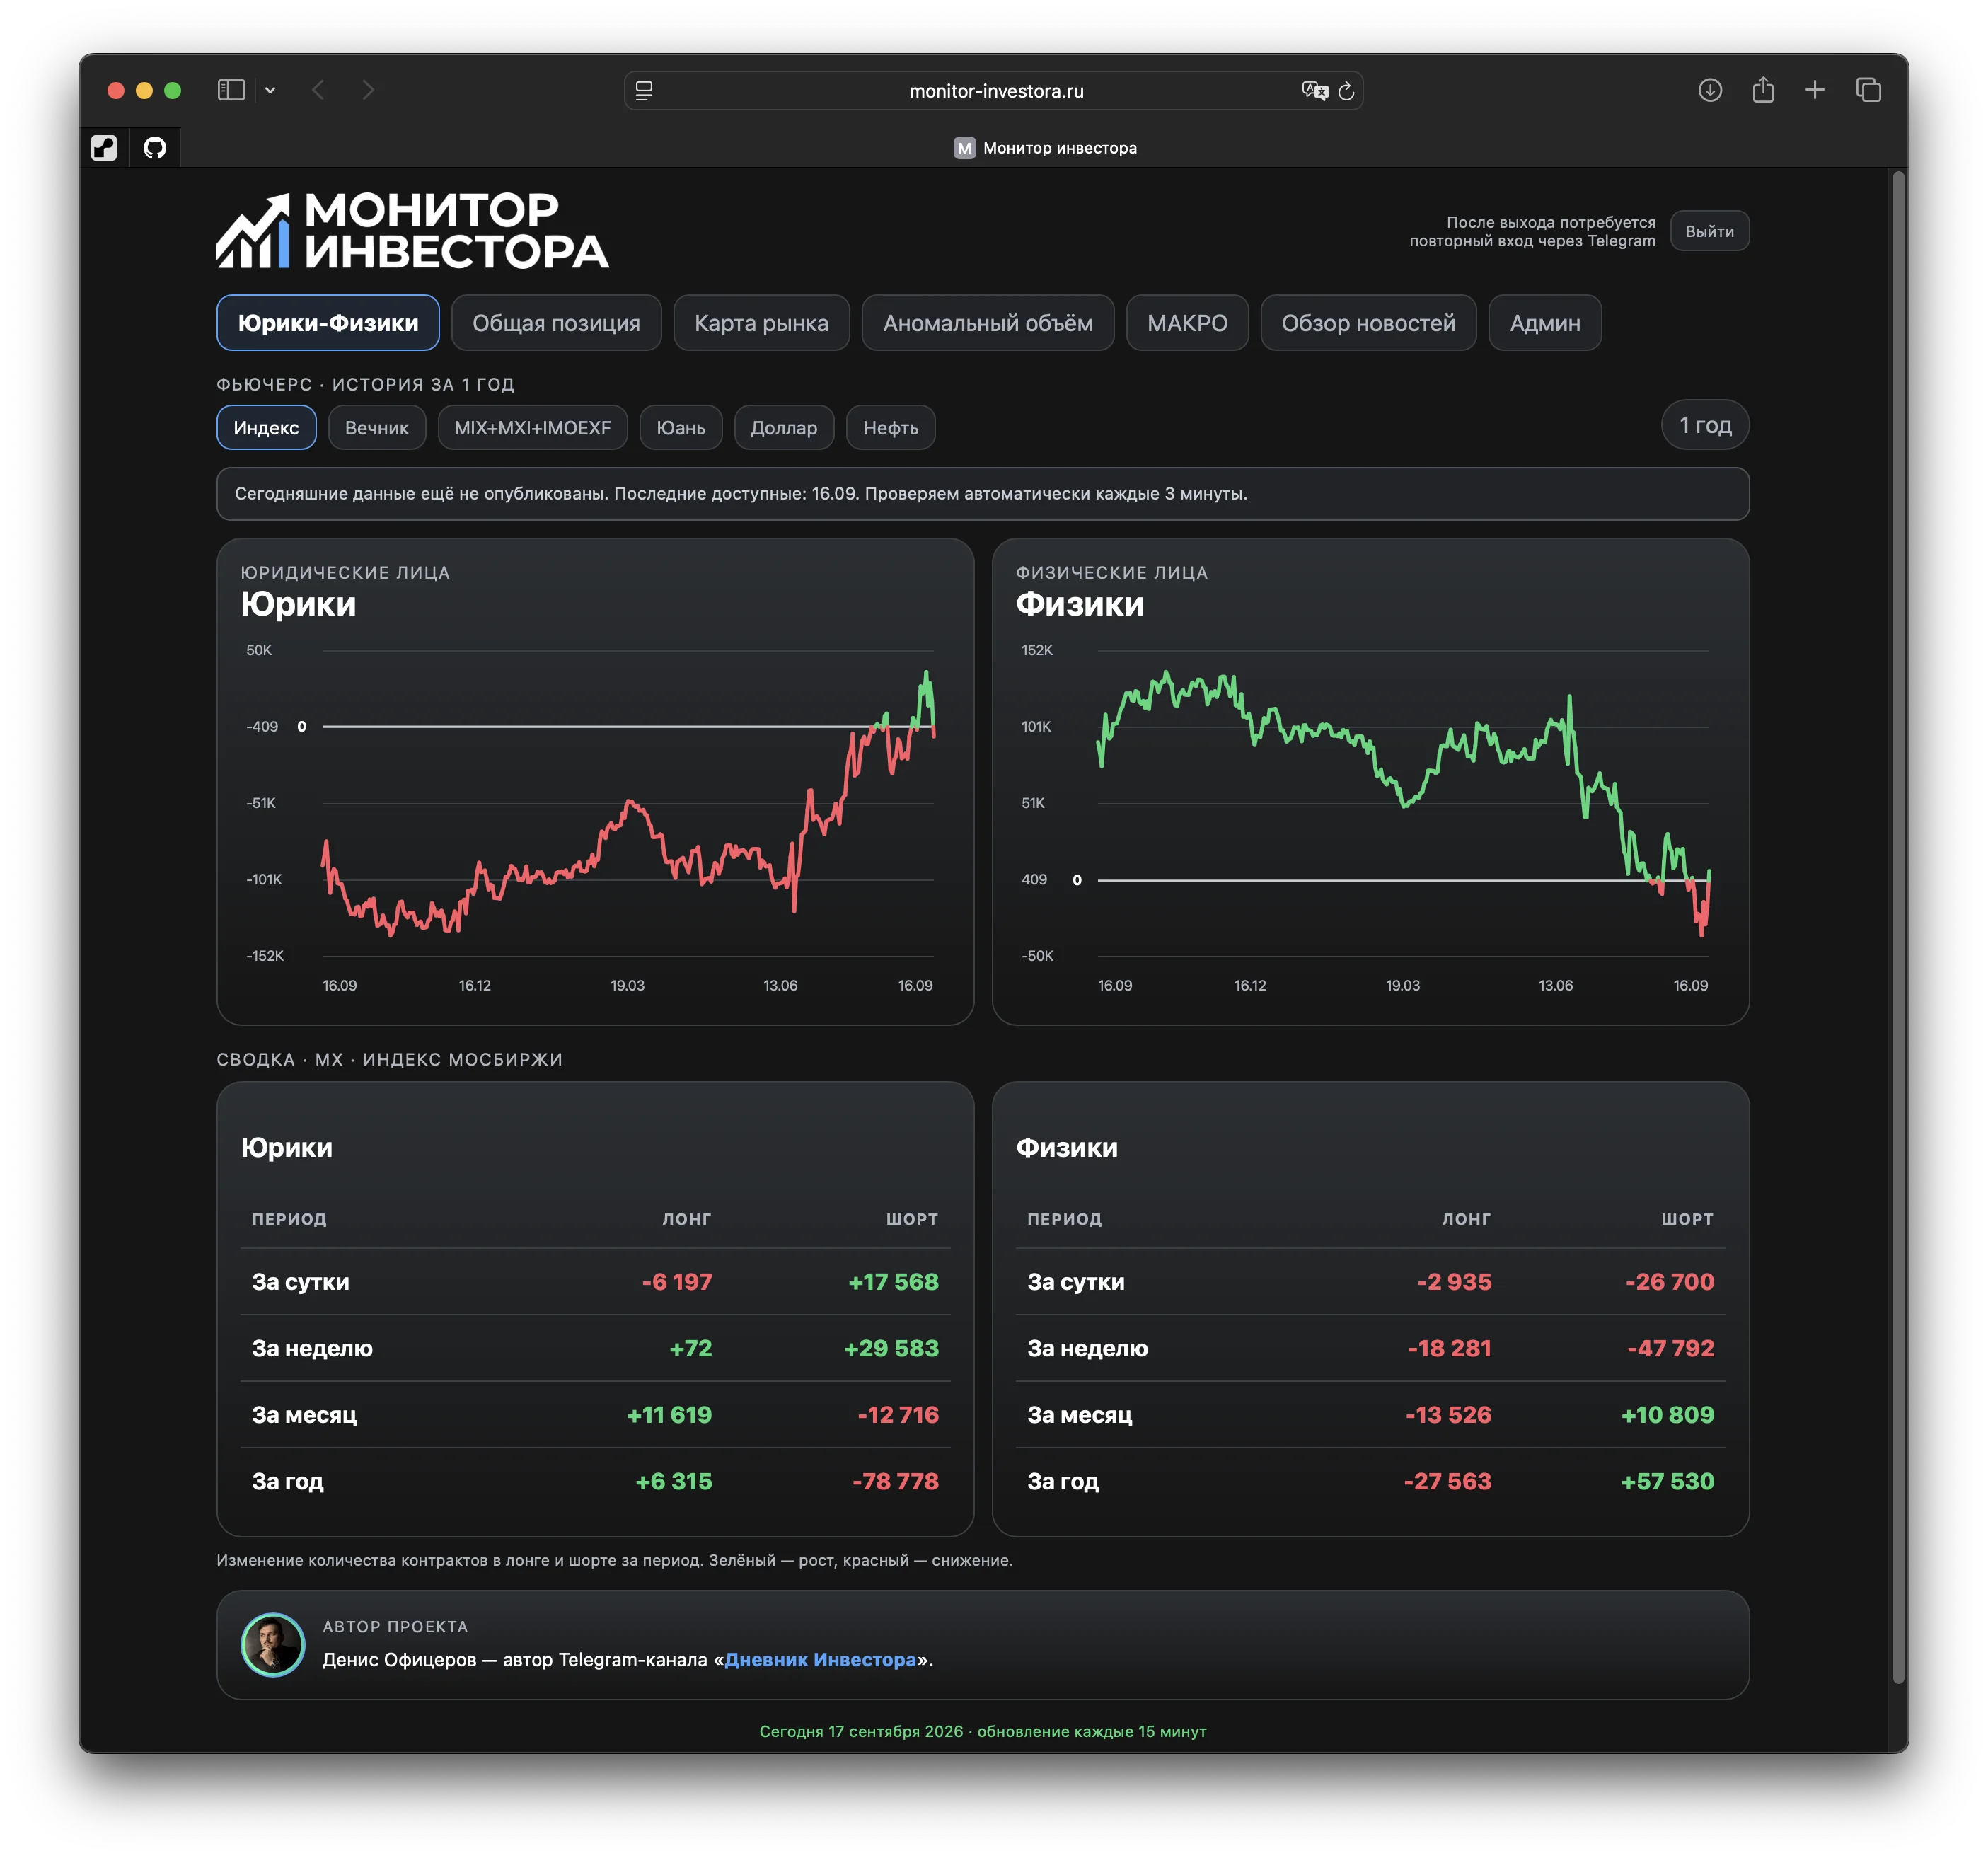The width and height of the screenshot is (1988, 1858).
Task: Click the project author avatar photo
Action: pyautogui.click(x=273, y=1645)
